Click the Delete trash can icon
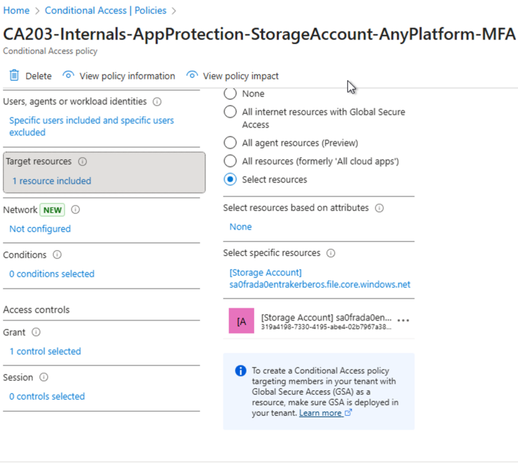518x464 pixels. (14, 76)
